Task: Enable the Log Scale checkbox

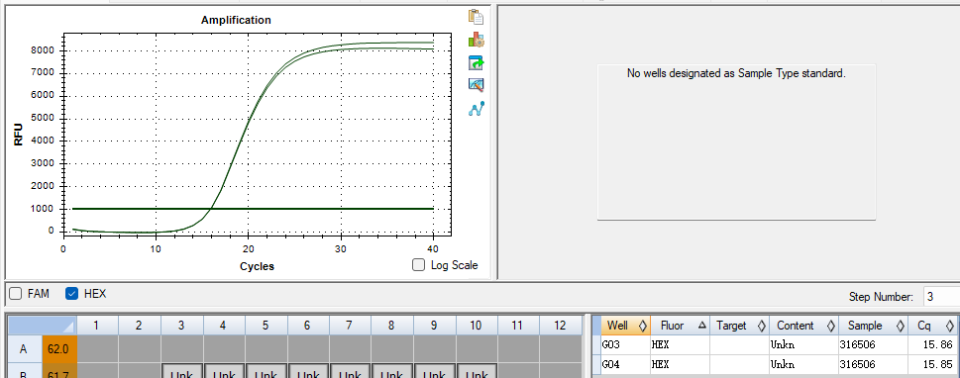Action: pos(419,265)
